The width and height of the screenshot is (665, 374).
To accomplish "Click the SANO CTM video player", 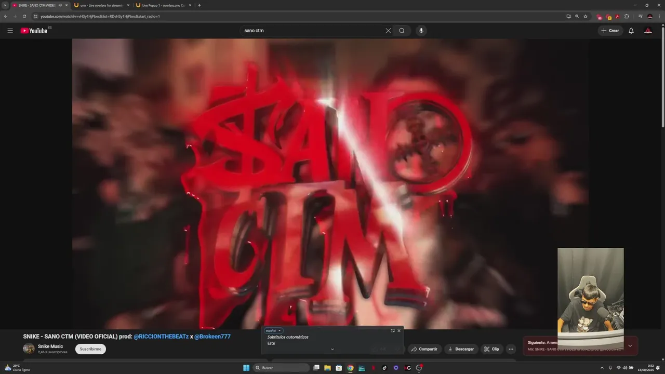I will [x=330, y=184].
